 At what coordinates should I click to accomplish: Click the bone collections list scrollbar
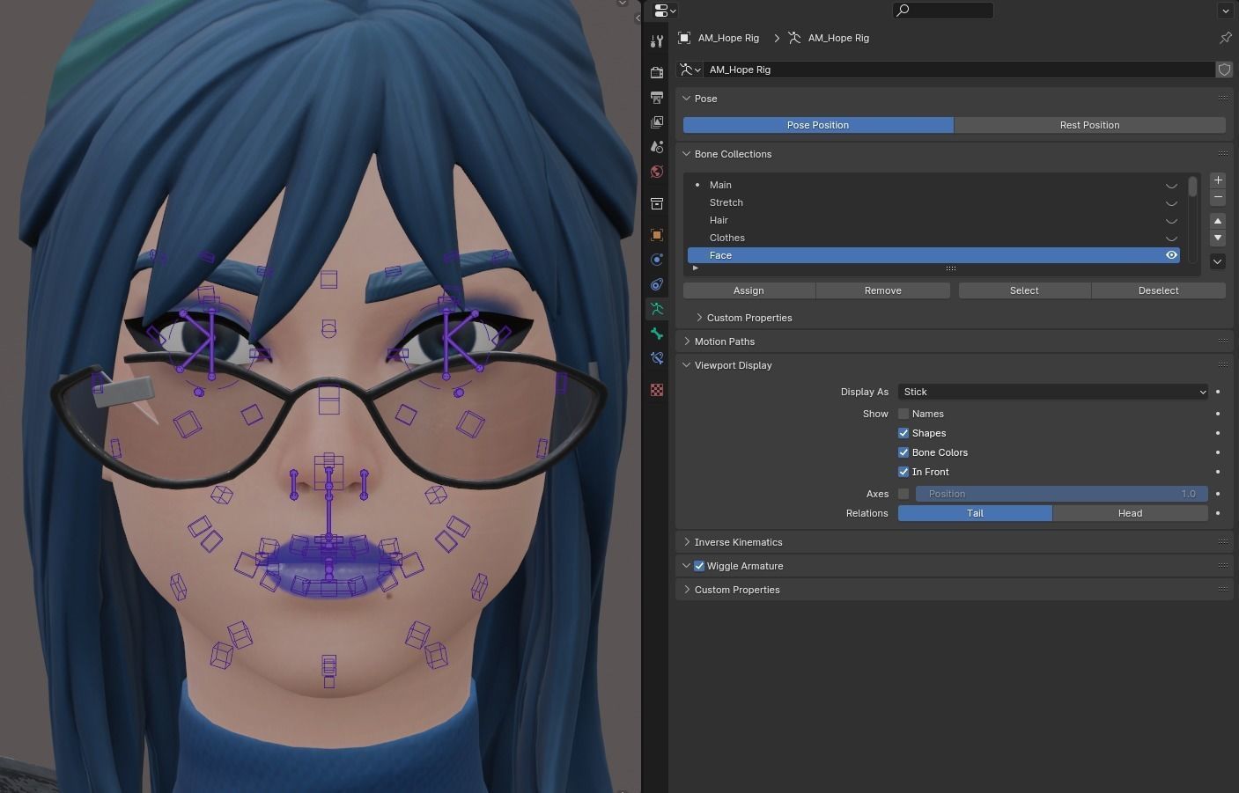click(1193, 187)
